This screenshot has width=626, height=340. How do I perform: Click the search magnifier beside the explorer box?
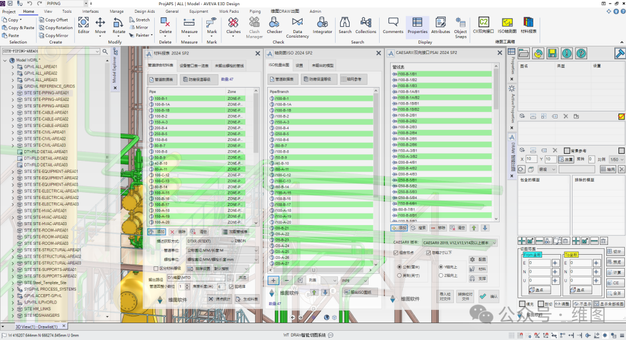(x=105, y=52)
